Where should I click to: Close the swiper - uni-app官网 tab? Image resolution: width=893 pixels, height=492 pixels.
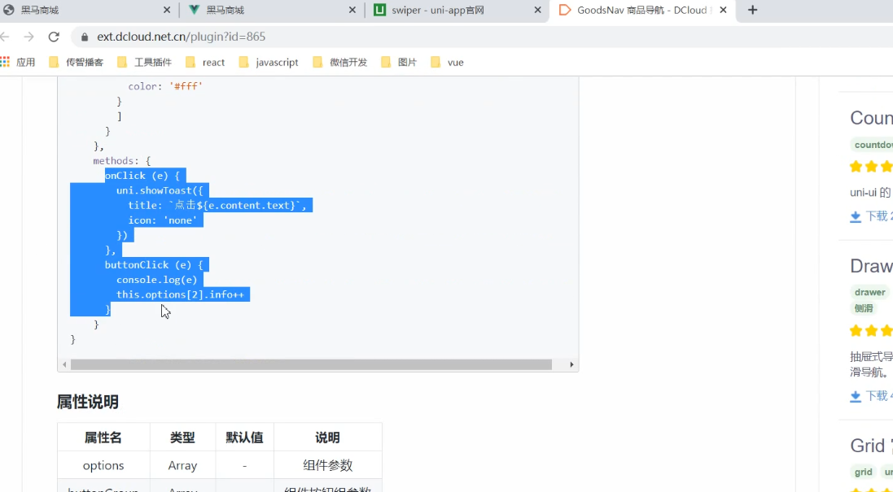tap(537, 11)
